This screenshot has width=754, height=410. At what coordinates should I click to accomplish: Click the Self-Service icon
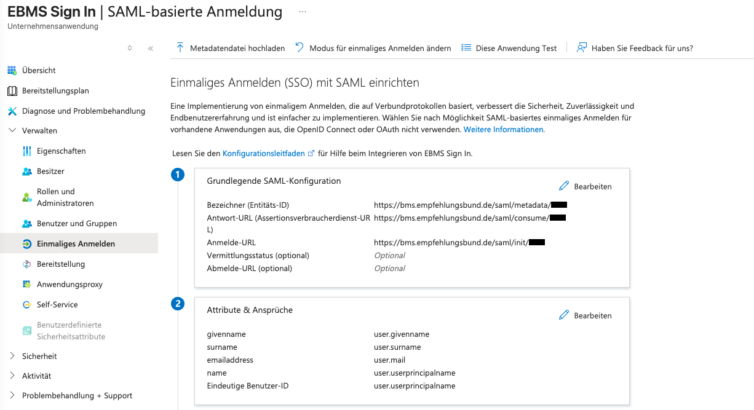[x=27, y=305]
